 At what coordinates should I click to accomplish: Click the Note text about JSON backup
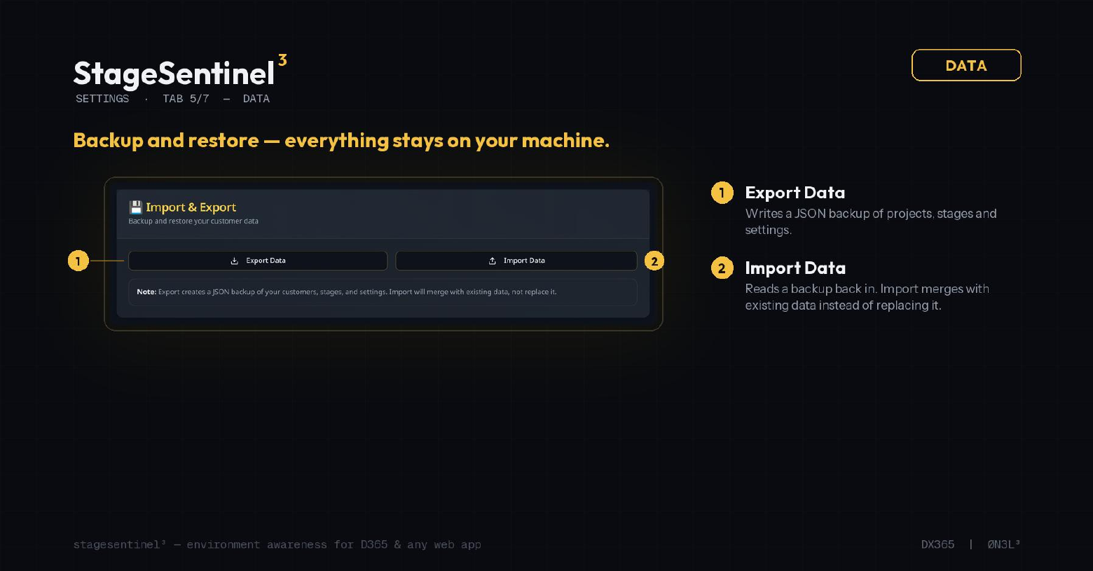[347, 292]
